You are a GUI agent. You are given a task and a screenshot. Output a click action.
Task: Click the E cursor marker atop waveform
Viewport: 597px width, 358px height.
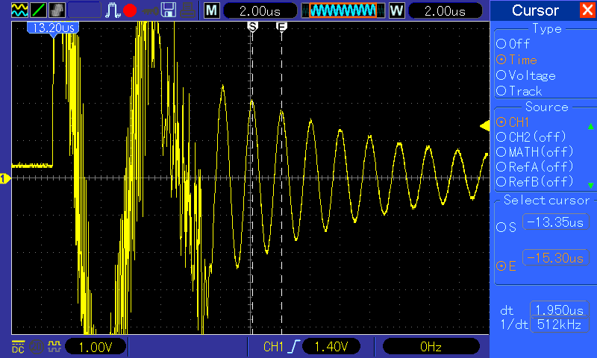(281, 27)
